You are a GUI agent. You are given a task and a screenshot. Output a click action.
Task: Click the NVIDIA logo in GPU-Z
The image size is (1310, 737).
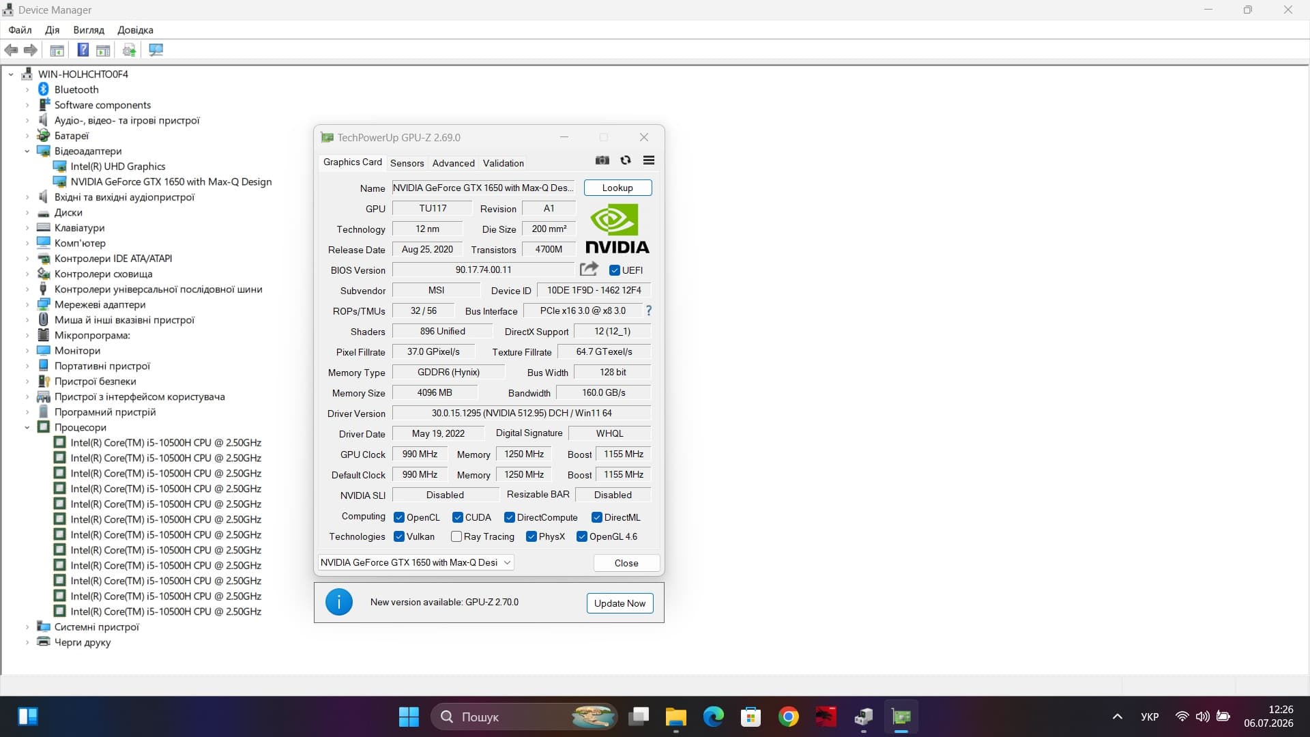pyautogui.click(x=617, y=229)
